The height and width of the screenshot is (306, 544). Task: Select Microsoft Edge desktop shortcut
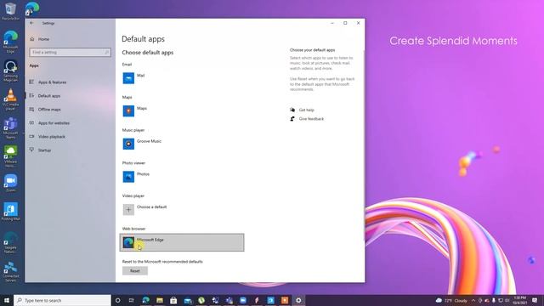point(10,42)
